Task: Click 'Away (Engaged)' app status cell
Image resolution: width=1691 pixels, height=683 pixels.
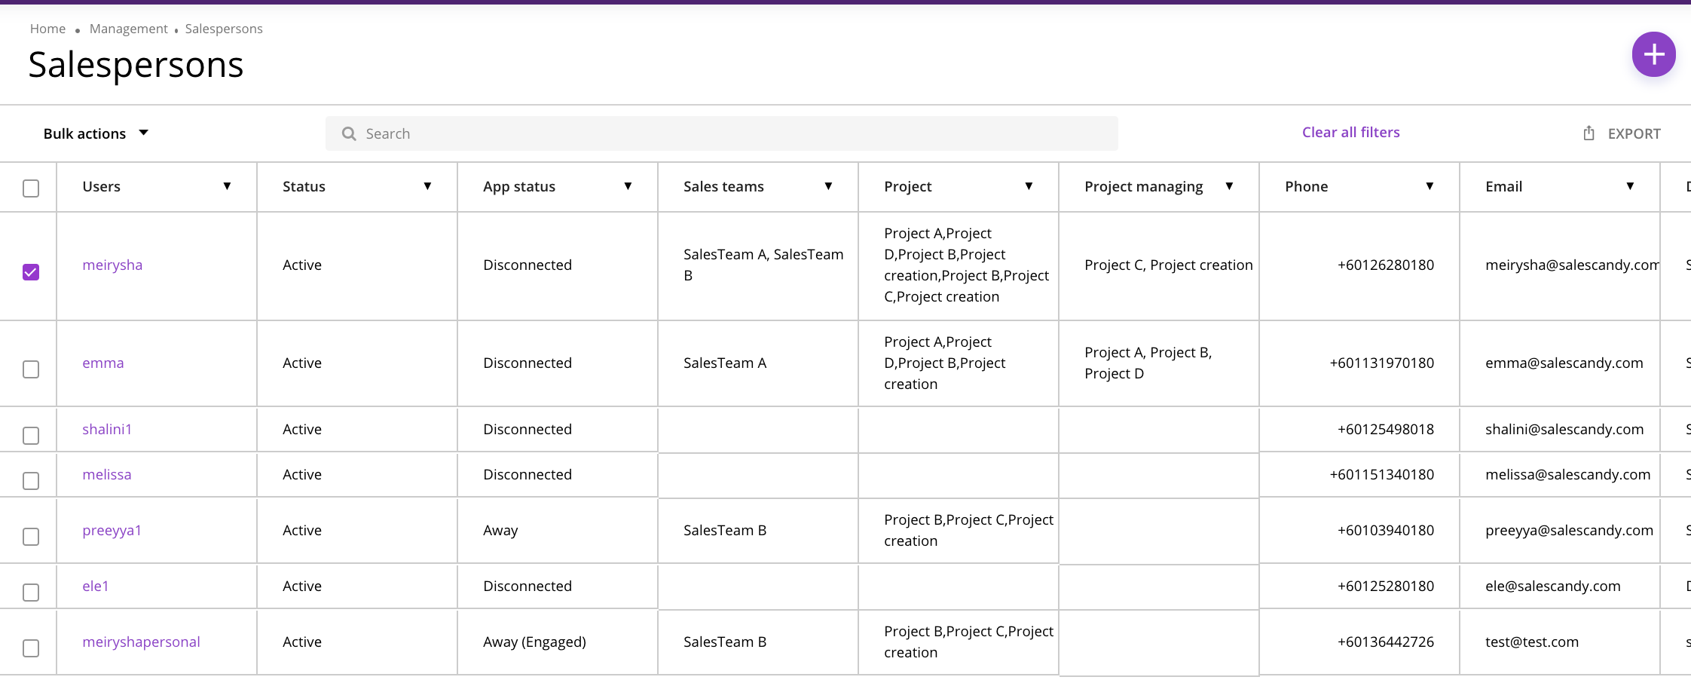Action: pyautogui.click(x=534, y=642)
